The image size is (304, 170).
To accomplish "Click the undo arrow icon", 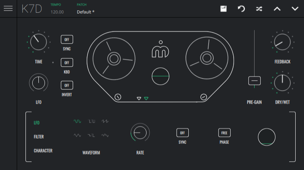I will 241,9.
